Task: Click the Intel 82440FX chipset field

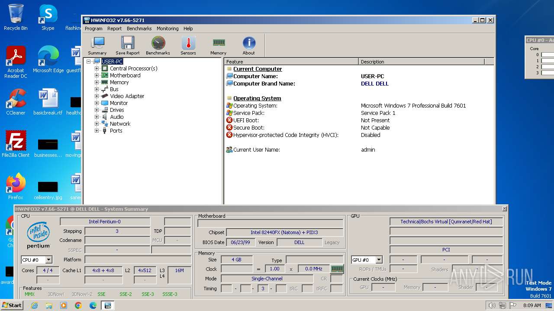Action: coord(284,232)
